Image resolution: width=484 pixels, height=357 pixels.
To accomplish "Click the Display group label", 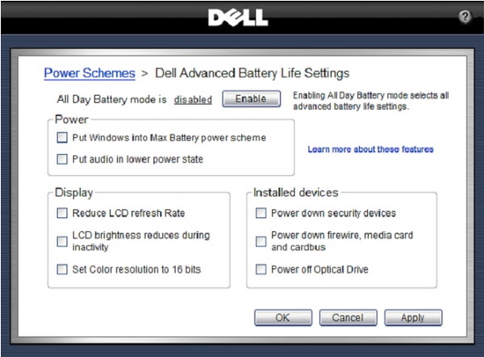I will pos(74,193).
